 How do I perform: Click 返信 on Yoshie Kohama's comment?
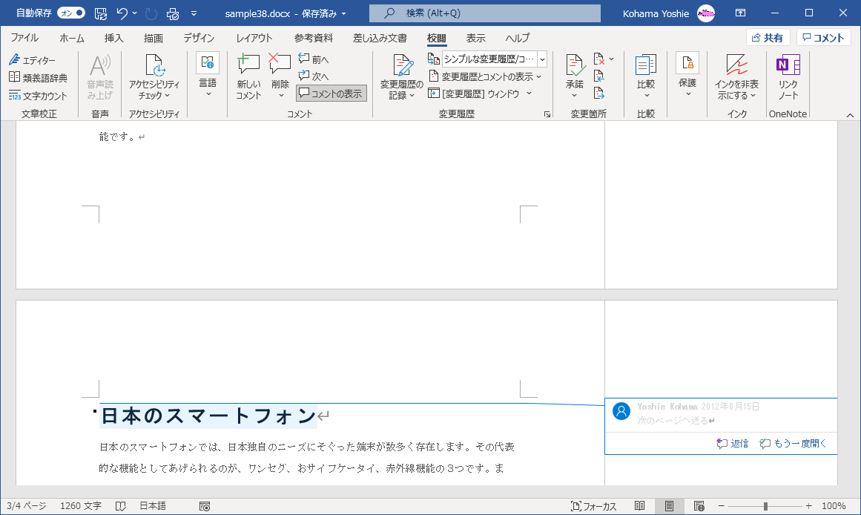tap(732, 443)
